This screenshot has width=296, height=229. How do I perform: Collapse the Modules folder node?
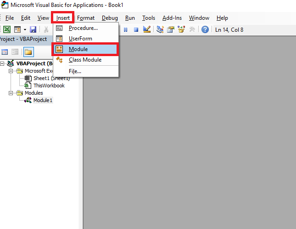pos(11,93)
